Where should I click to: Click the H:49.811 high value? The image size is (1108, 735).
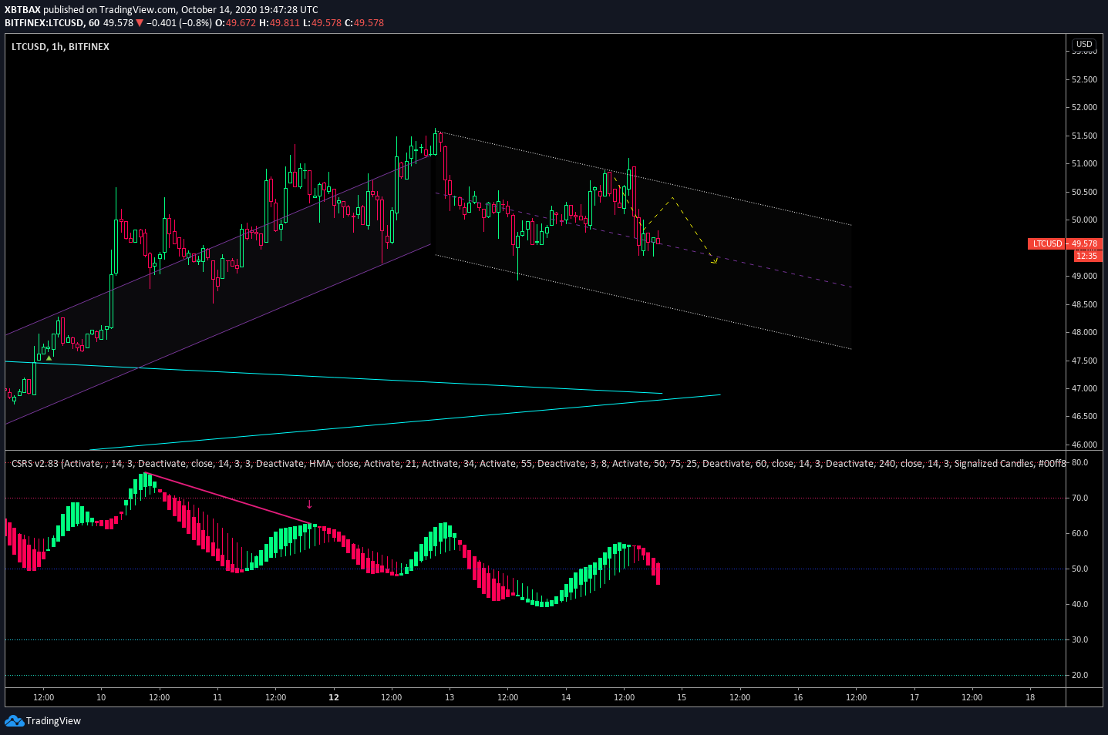click(279, 23)
